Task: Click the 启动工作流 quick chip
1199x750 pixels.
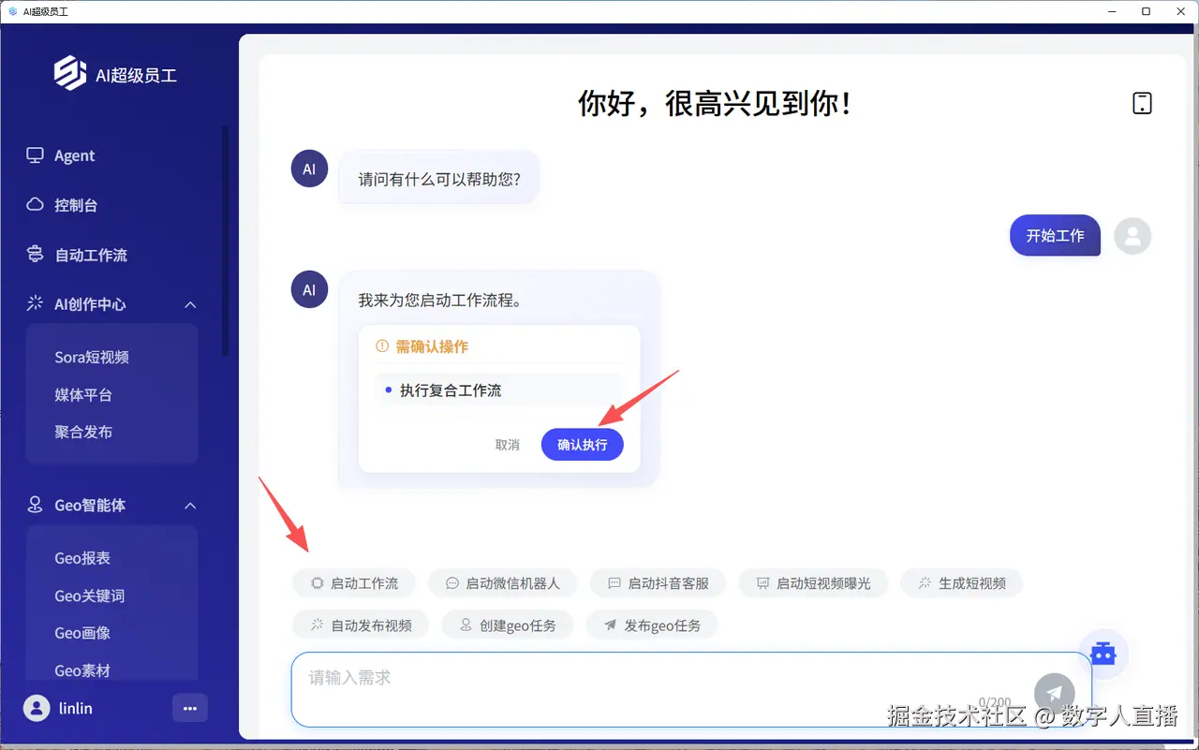Action: click(x=354, y=582)
